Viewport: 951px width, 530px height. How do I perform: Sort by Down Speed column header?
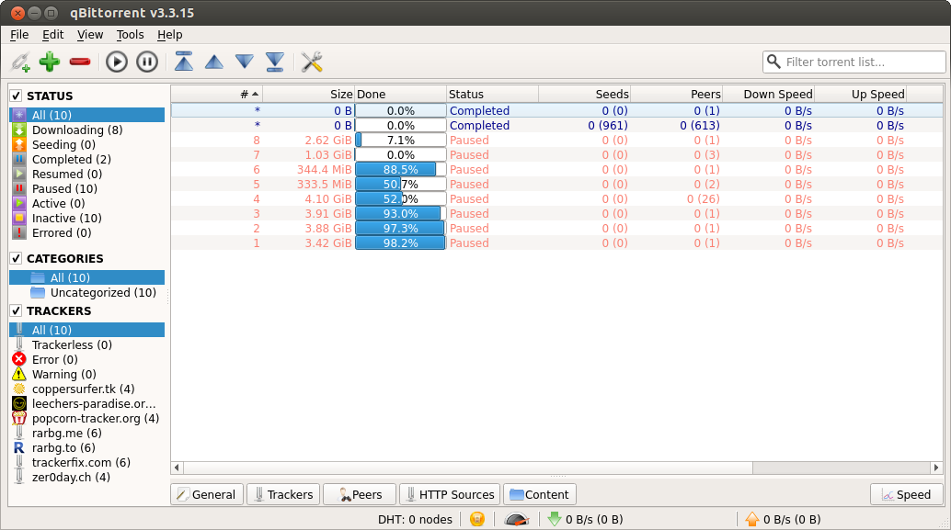tap(768, 94)
